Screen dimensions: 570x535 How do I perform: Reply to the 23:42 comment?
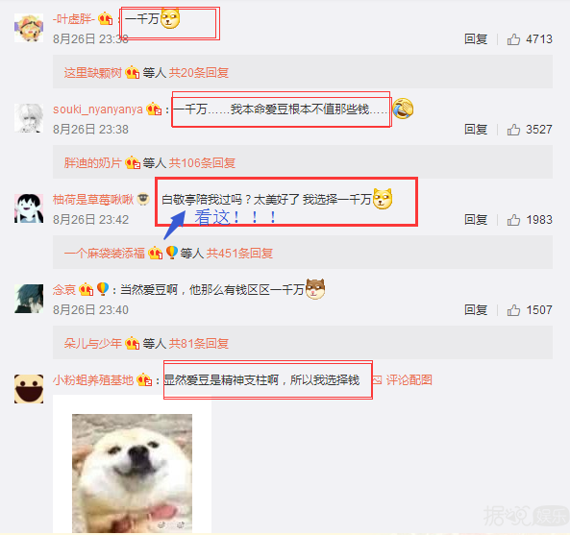476,219
